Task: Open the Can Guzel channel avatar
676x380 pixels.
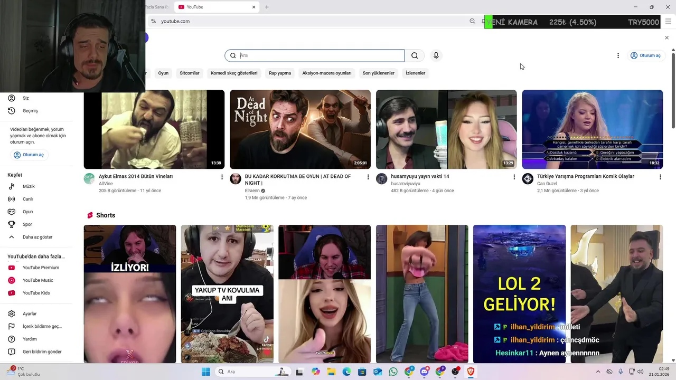Action: 528,178
